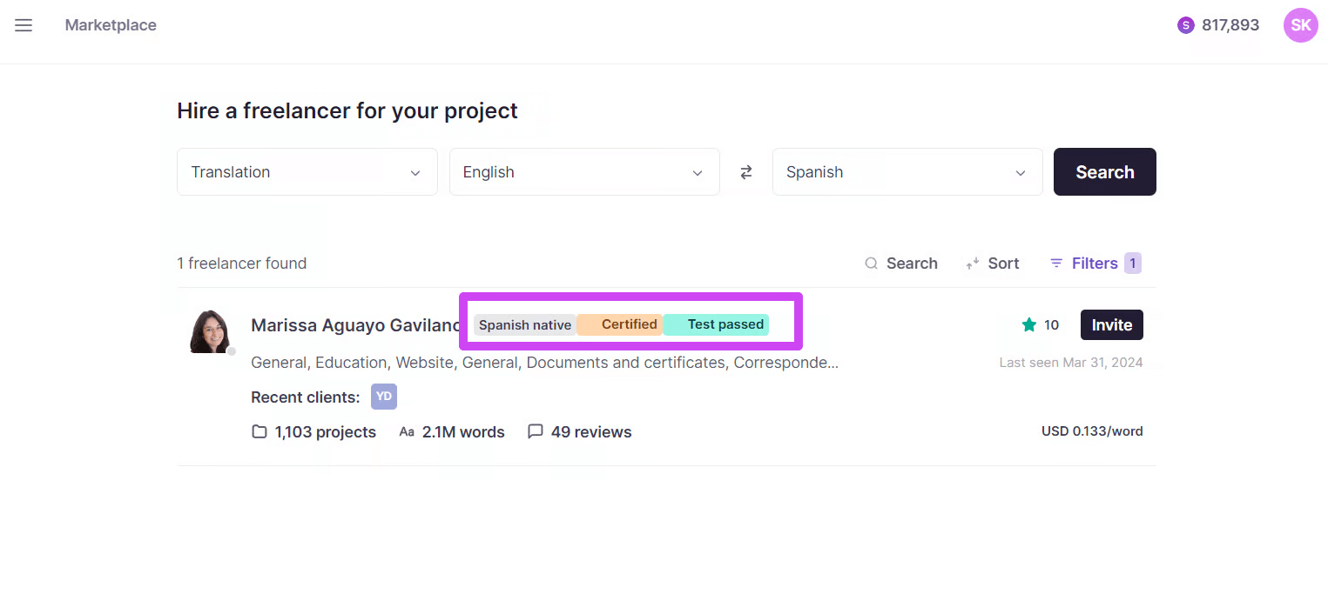Click the Recent clients label
The height and width of the screenshot is (614, 1328).
click(x=306, y=397)
